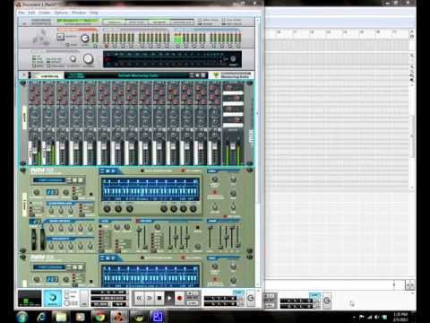The image size is (430, 323).
Task: Open Google Chrome from the taskbar
Action: click(x=99, y=317)
